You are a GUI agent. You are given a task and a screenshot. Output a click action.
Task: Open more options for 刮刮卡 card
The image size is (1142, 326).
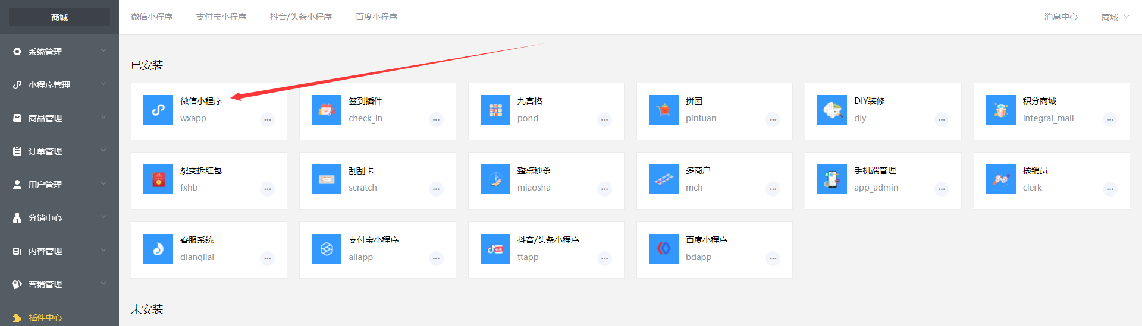(436, 189)
